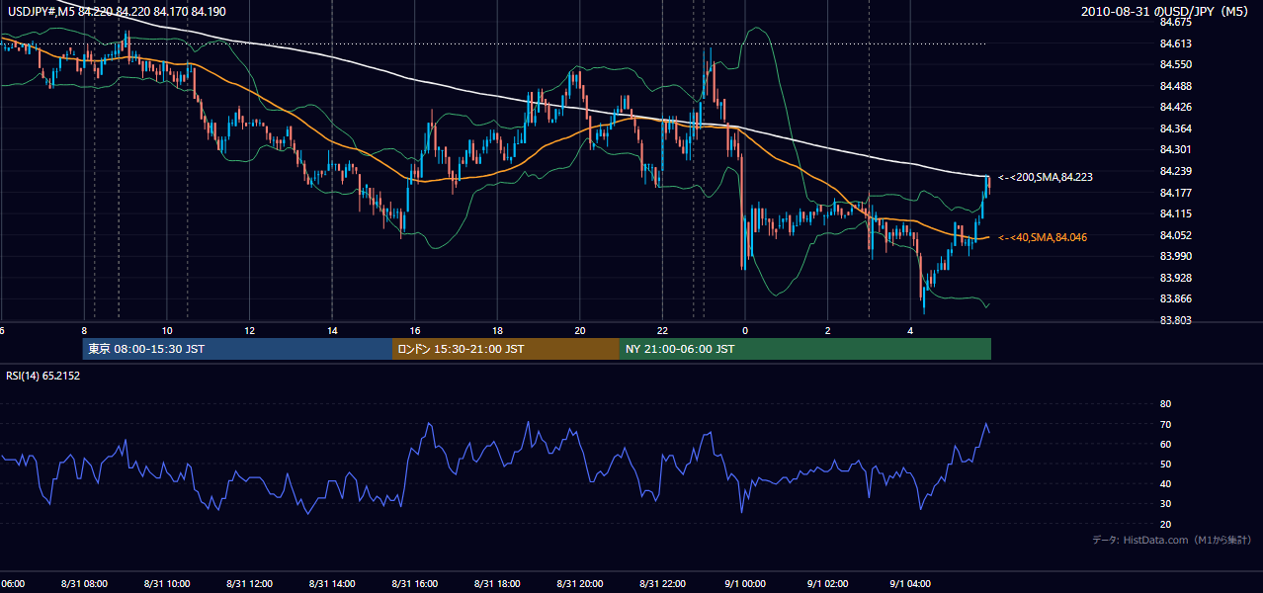Click hour marker 12 under the price chart
The height and width of the screenshot is (593, 1263).
250,330
